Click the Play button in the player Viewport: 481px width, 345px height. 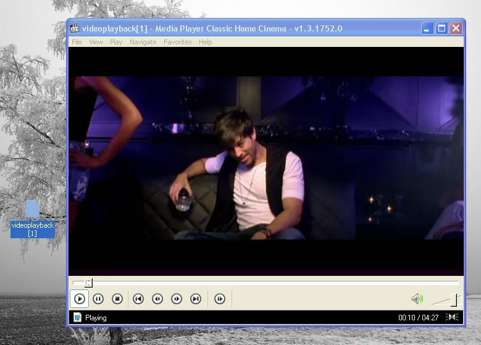80,299
